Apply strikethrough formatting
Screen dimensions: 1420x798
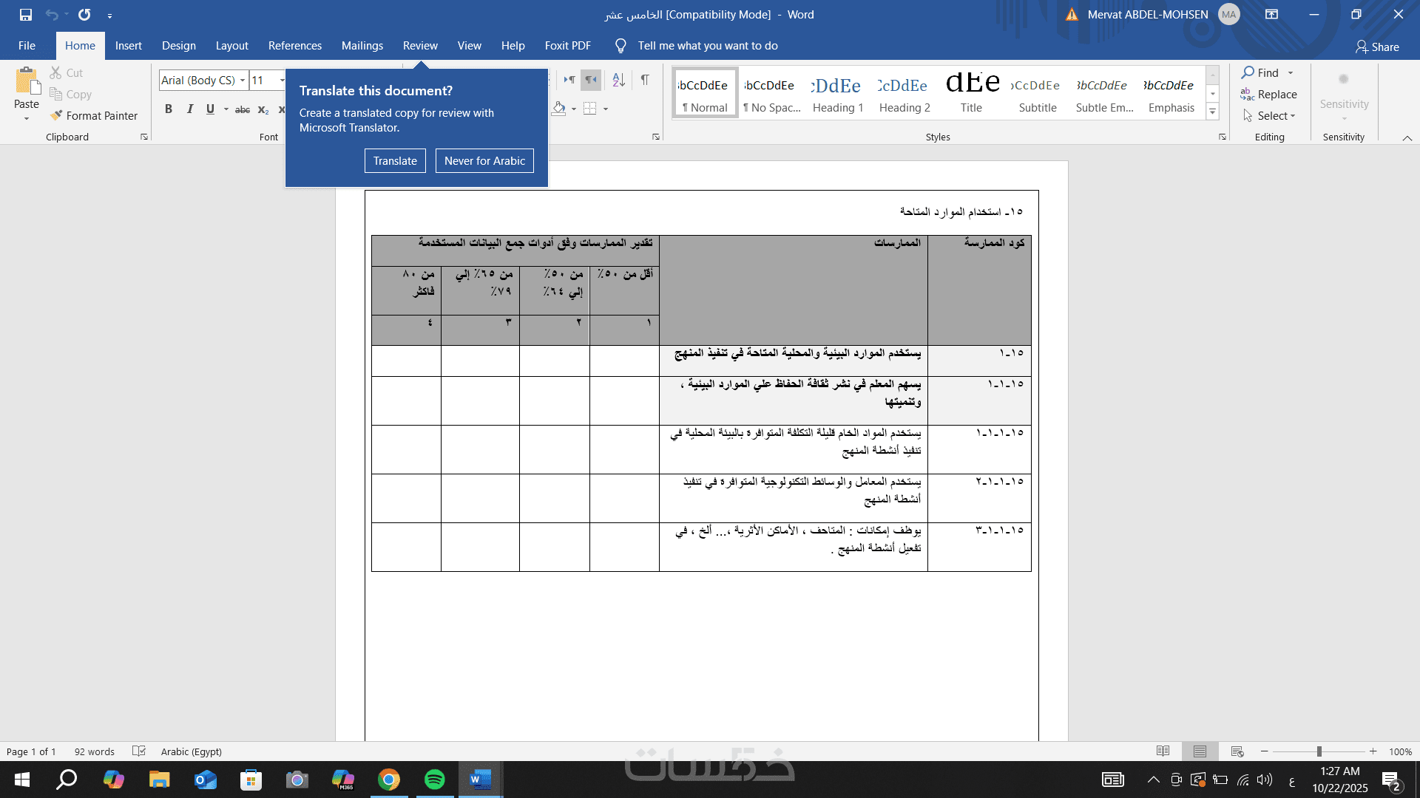click(x=242, y=109)
